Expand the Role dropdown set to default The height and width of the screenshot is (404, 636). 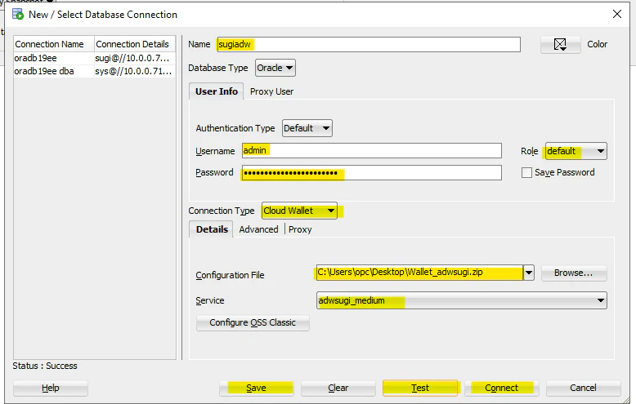pos(576,151)
